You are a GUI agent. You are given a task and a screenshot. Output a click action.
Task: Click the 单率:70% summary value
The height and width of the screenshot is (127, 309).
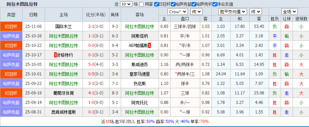pyautogui.click(x=200, y=122)
